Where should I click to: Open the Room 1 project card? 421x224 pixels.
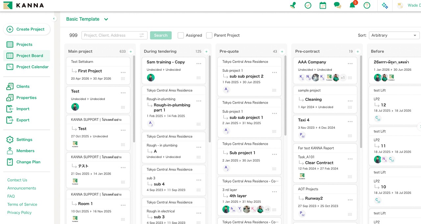coord(98,207)
